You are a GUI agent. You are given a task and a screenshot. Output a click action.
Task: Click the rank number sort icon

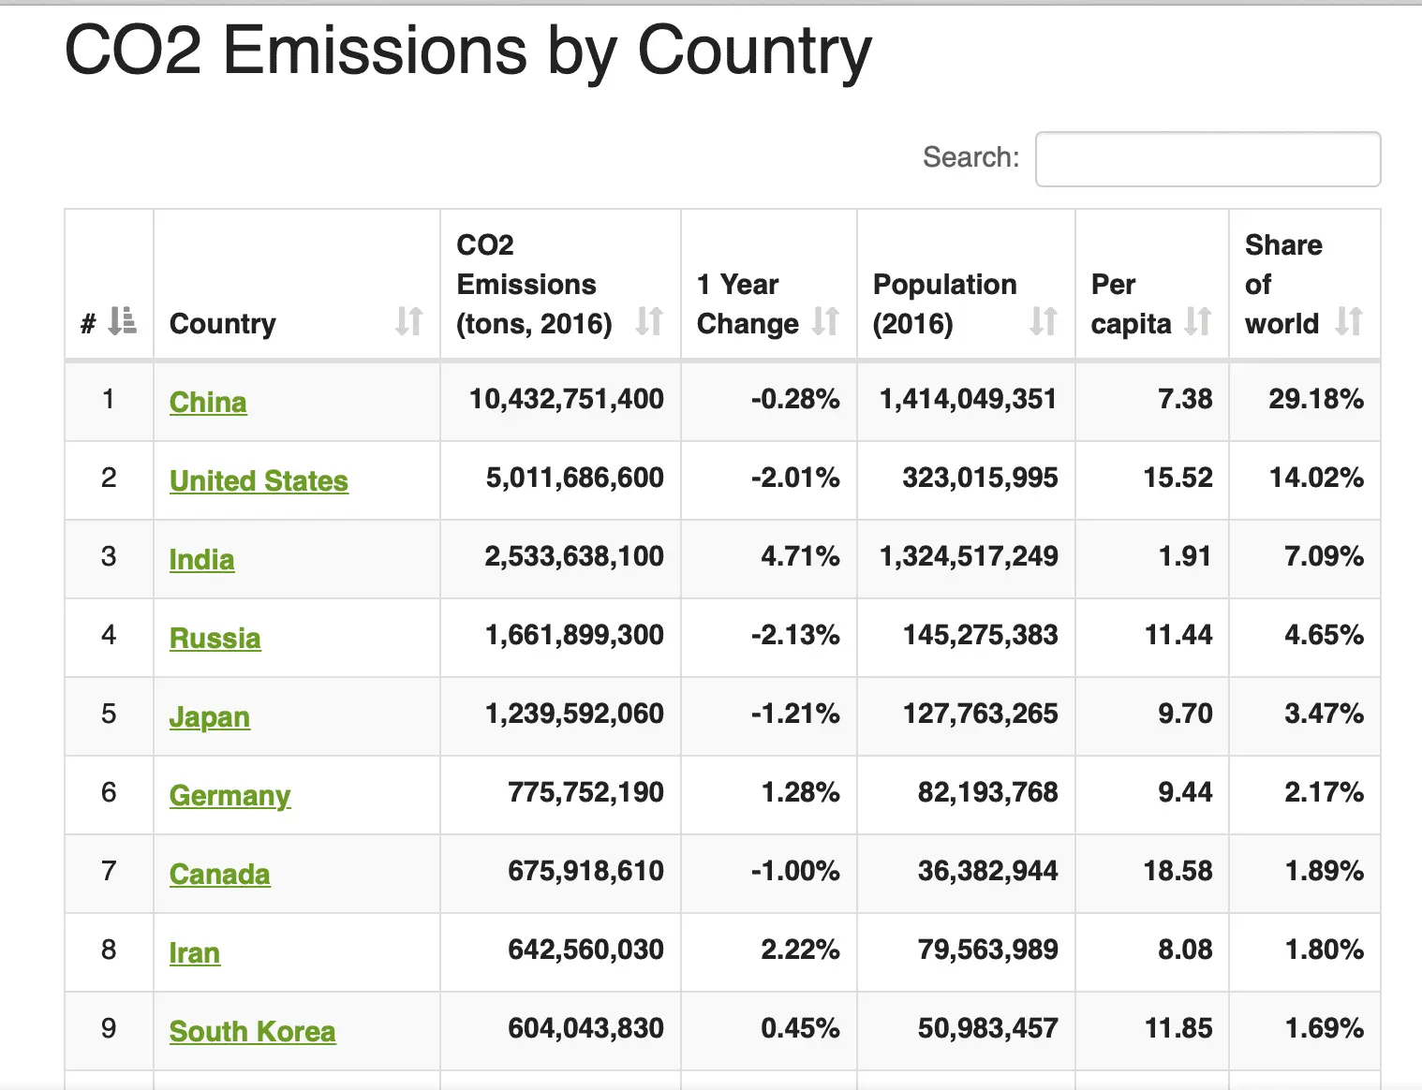(x=122, y=321)
